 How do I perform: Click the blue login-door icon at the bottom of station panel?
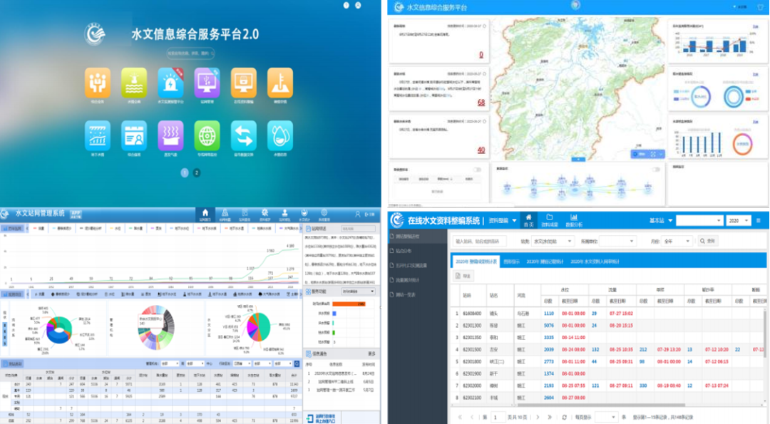pyautogui.click(x=310, y=418)
